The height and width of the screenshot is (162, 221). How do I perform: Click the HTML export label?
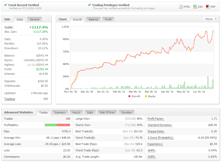coord(187,7)
